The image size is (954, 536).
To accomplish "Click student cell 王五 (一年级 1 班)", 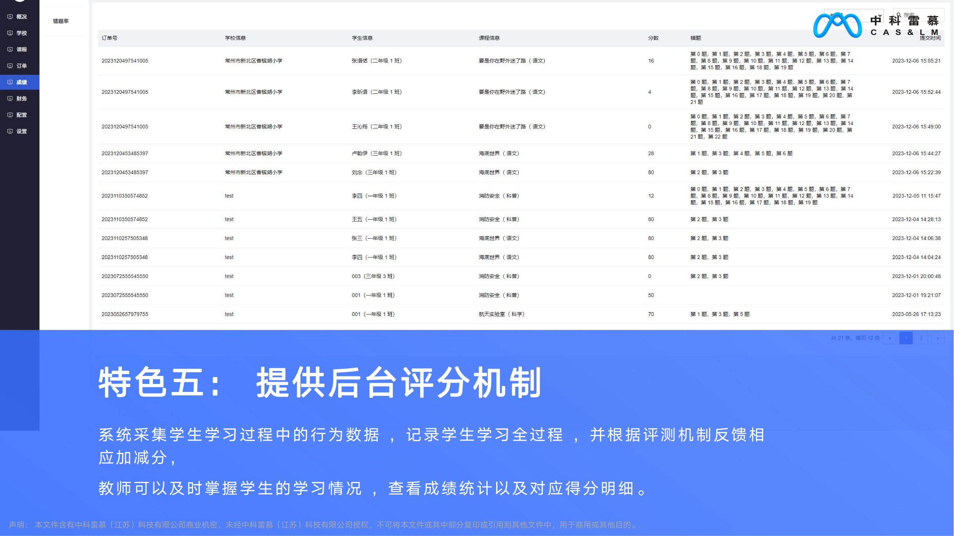I will coord(374,220).
